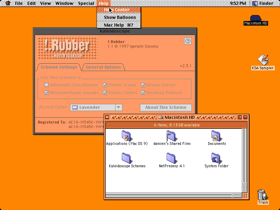Viewport: 280px width, 210px height.
Task: Switch to the Scheme Settings tab
Action: click(x=59, y=67)
